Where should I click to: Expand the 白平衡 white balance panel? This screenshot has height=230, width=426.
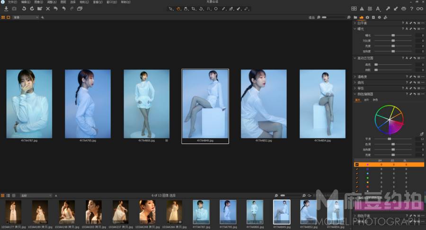pyautogui.click(x=355, y=23)
